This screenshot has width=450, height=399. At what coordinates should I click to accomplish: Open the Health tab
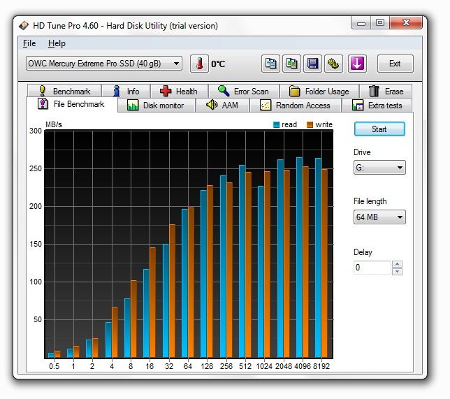click(x=179, y=91)
